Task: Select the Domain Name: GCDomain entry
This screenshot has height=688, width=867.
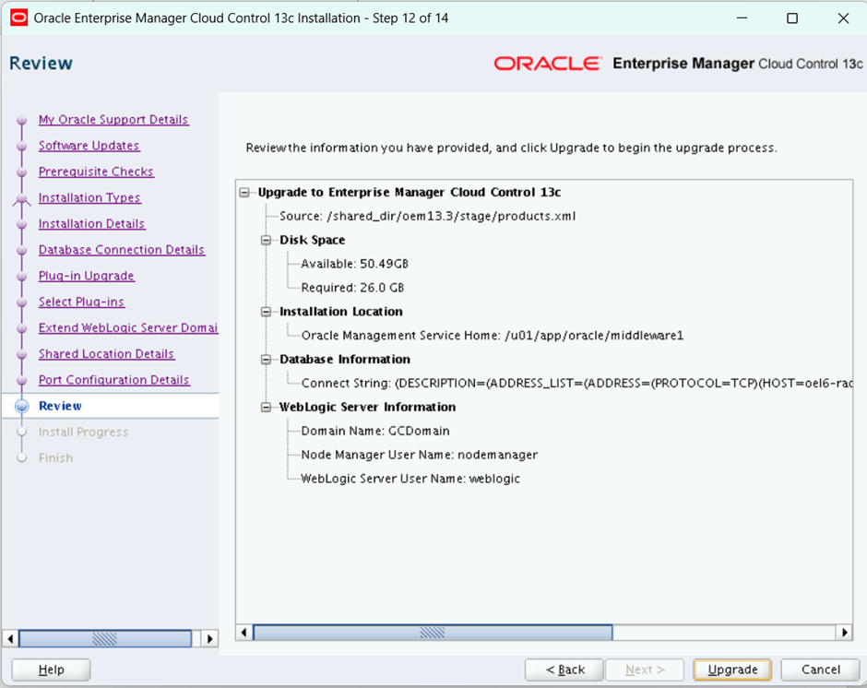Action: 375,431
